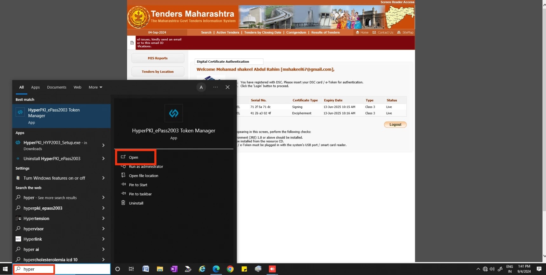Screen dimensions: 546x275
Task: Open MIS Reports in the browser sidebar
Action: tap(158, 58)
